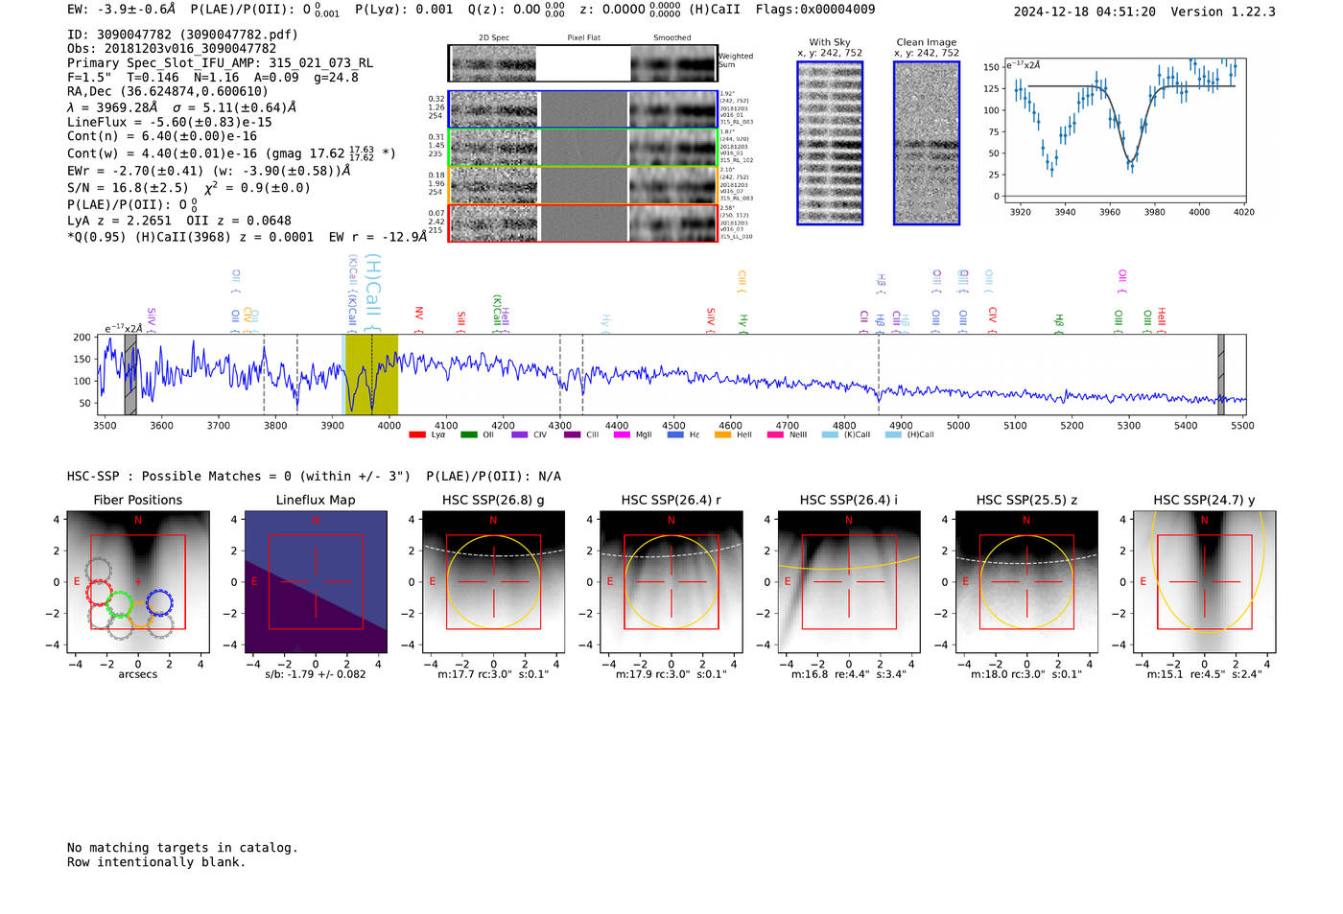The image size is (1343, 914).
Task: Open the HSC SSP(26.4) r image
Action: [x=671, y=581]
